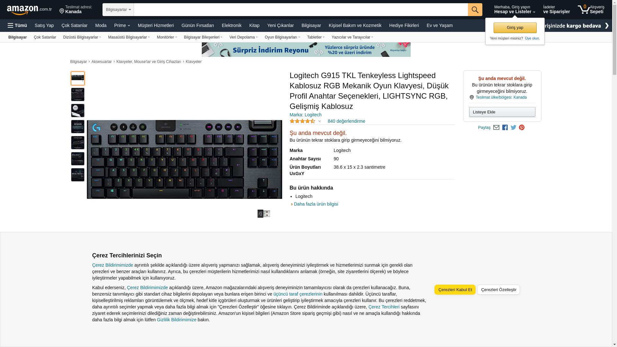The height and width of the screenshot is (347, 617).
Task: Expand the star rating breakdown chevron
Action: (x=319, y=121)
